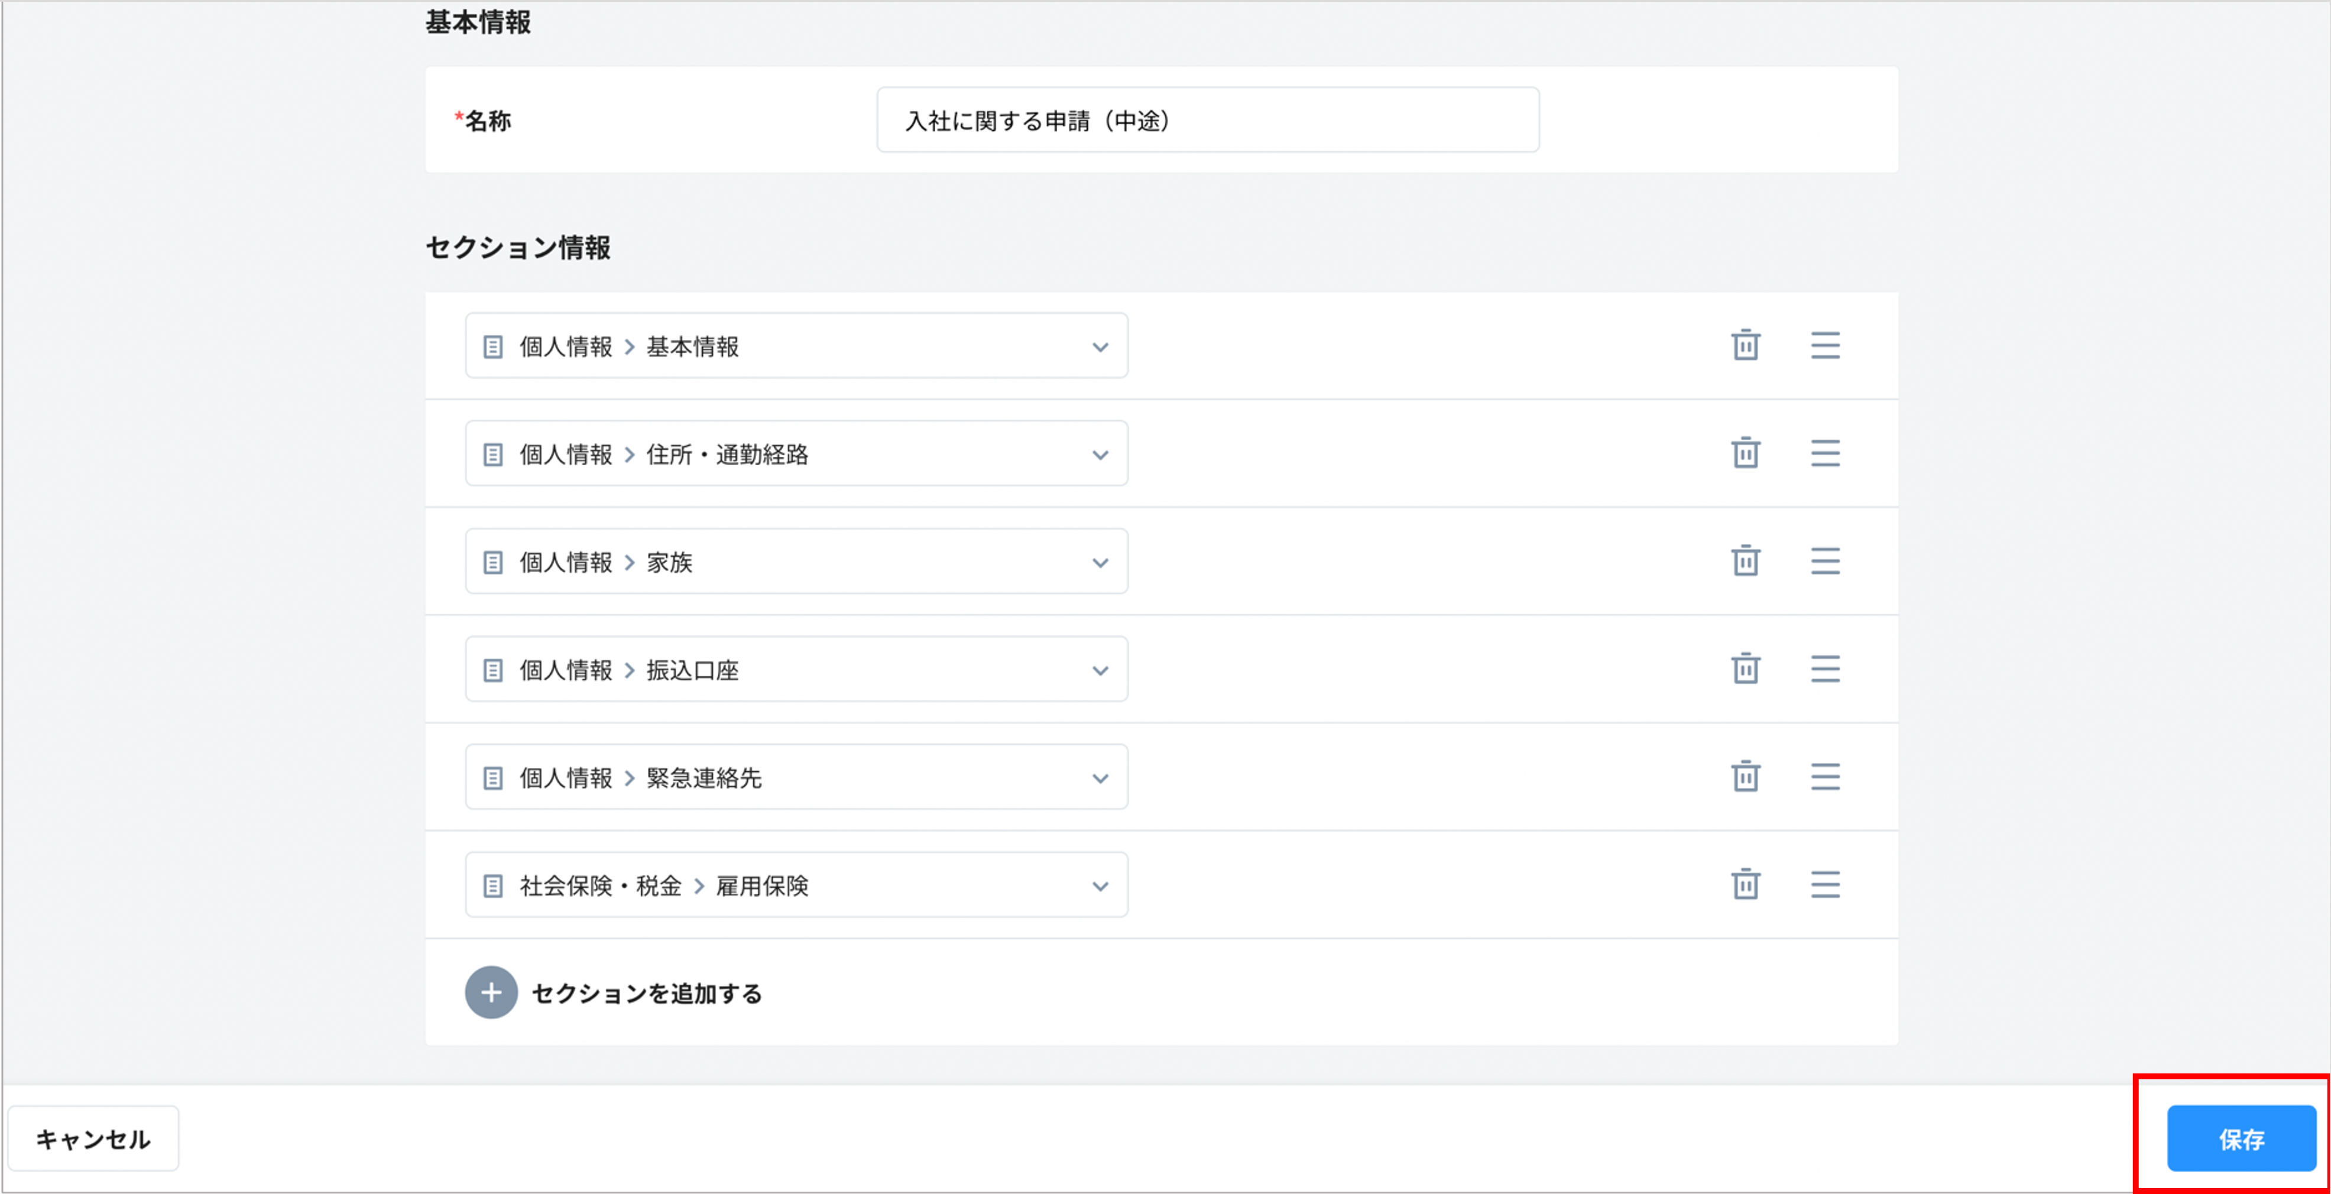Open the 個人情報 > 家族 dropdown
The width and height of the screenshot is (2331, 1194).
[x=796, y=561]
